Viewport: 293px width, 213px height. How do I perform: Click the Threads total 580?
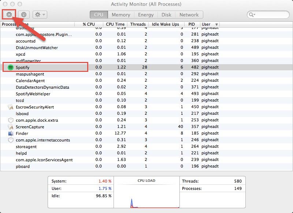(x=238, y=181)
